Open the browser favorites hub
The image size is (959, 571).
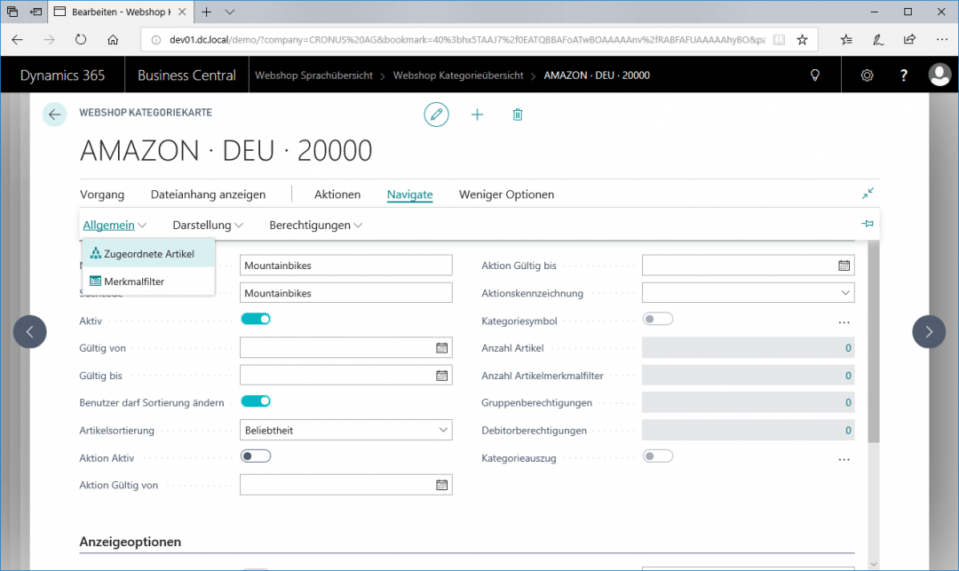846,40
